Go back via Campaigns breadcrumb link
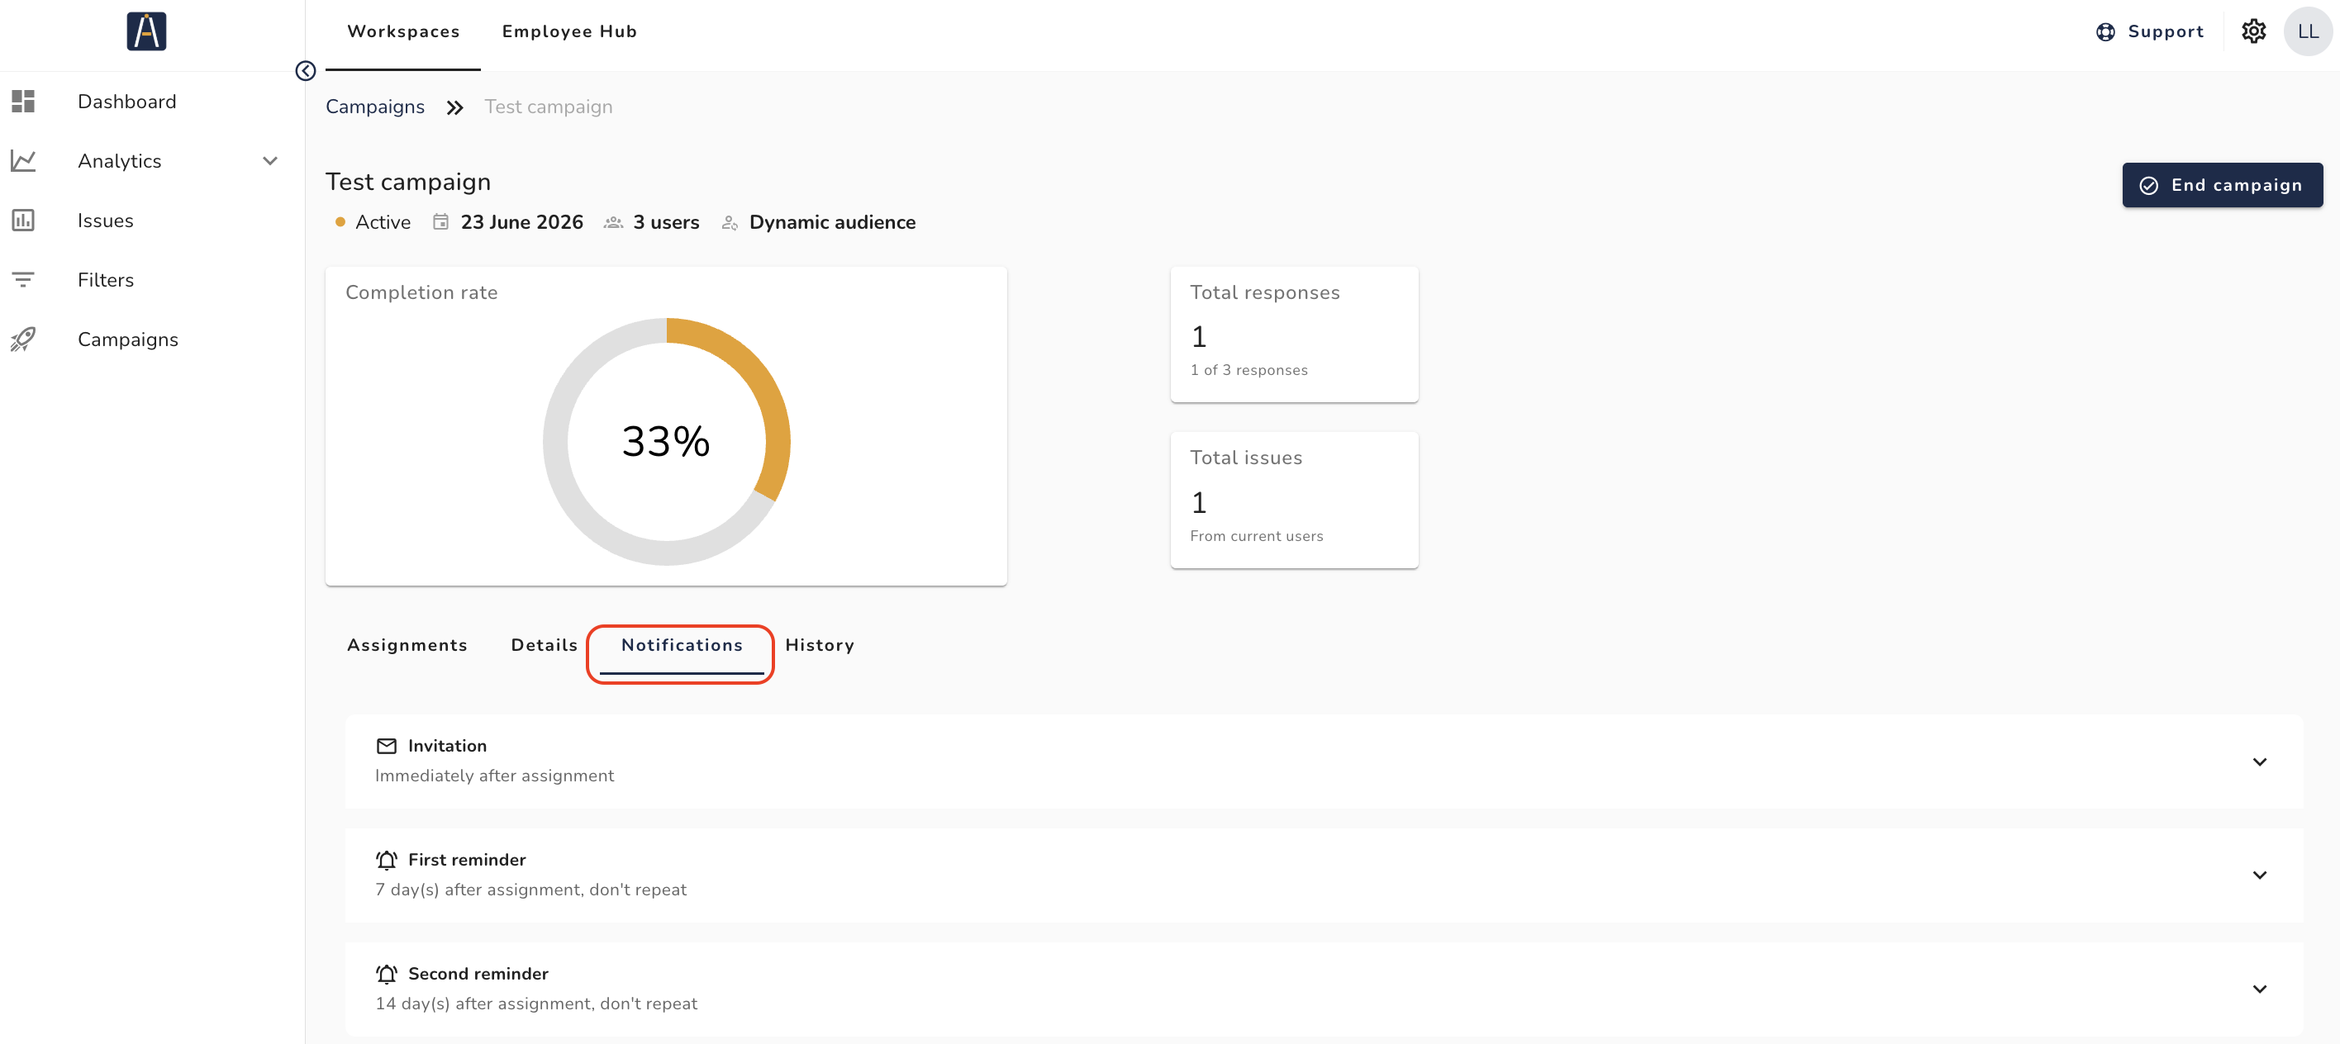 coord(375,107)
